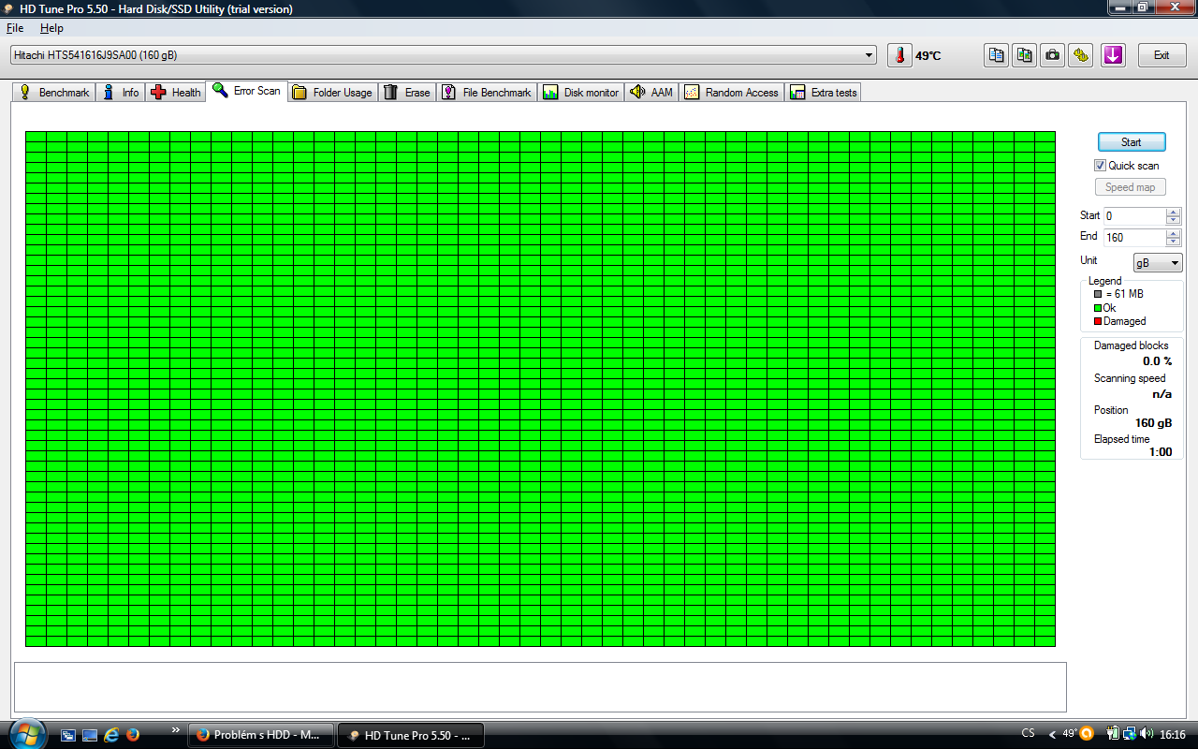Click the gray 61 MB legend swatch
The width and height of the screenshot is (1198, 749).
point(1098,294)
